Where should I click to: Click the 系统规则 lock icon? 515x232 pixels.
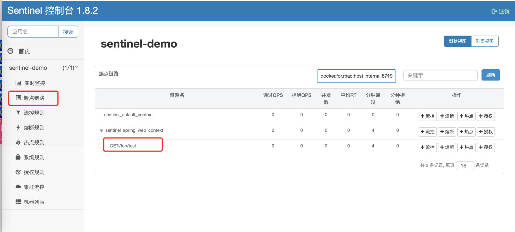tap(18, 157)
